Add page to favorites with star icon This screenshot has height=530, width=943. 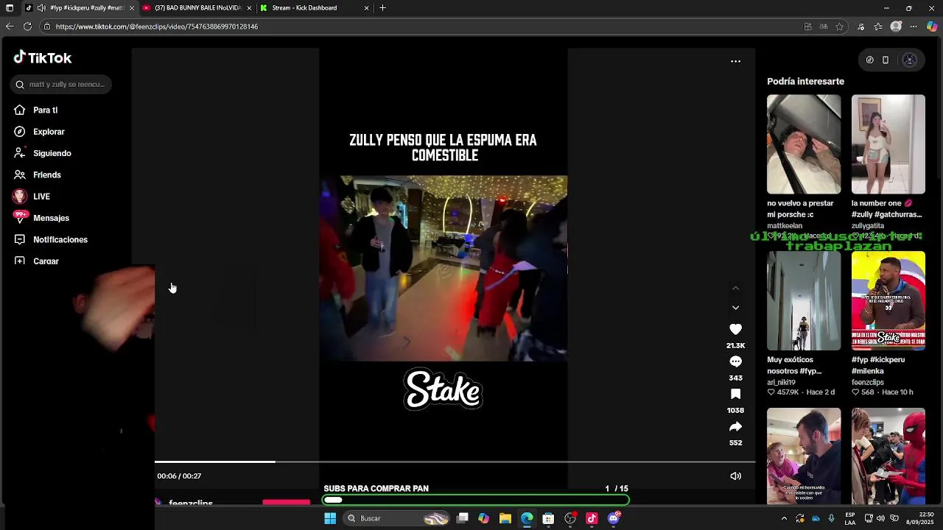click(839, 26)
